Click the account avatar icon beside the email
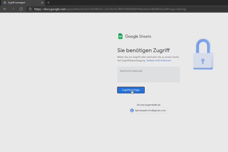This screenshot has width=228, height=152. point(132,111)
